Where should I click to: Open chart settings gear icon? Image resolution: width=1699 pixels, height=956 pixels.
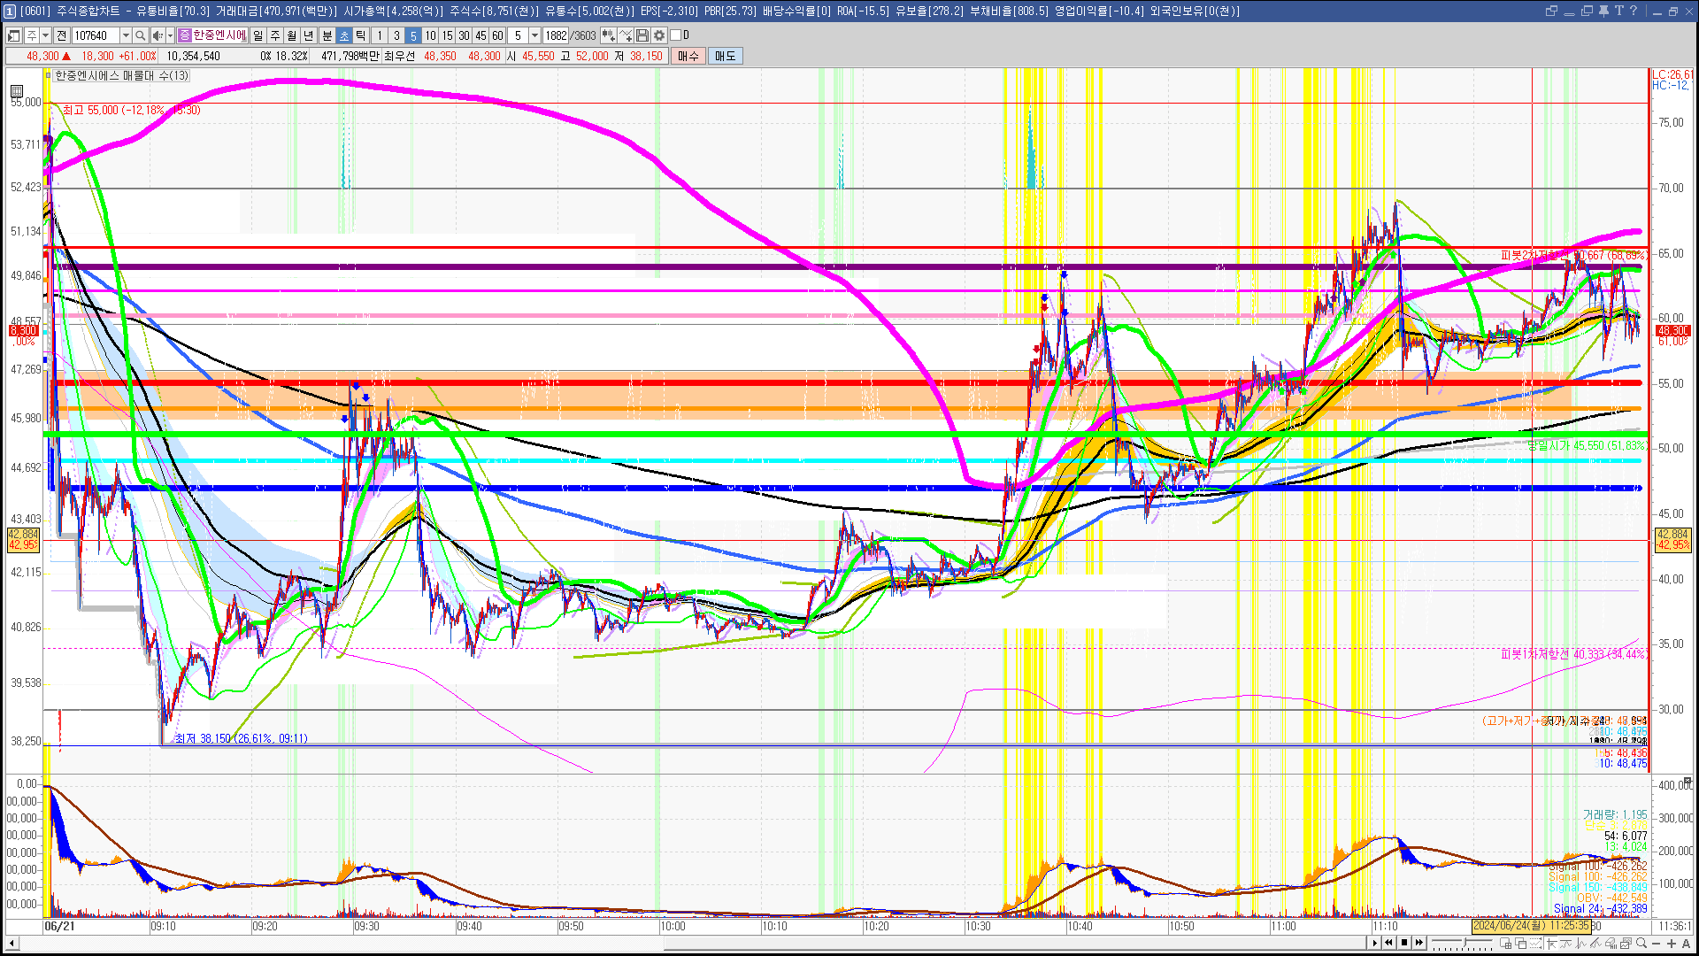(x=659, y=35)
